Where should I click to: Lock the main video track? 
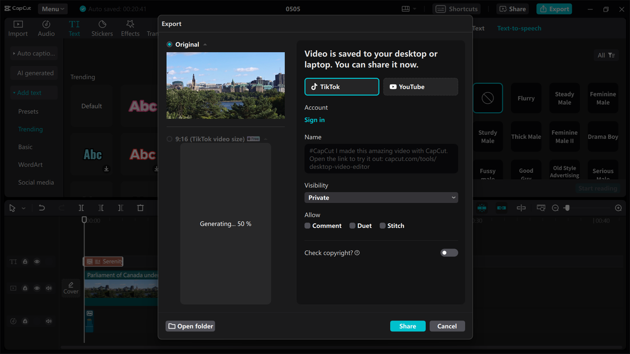[x=25, y=288]
